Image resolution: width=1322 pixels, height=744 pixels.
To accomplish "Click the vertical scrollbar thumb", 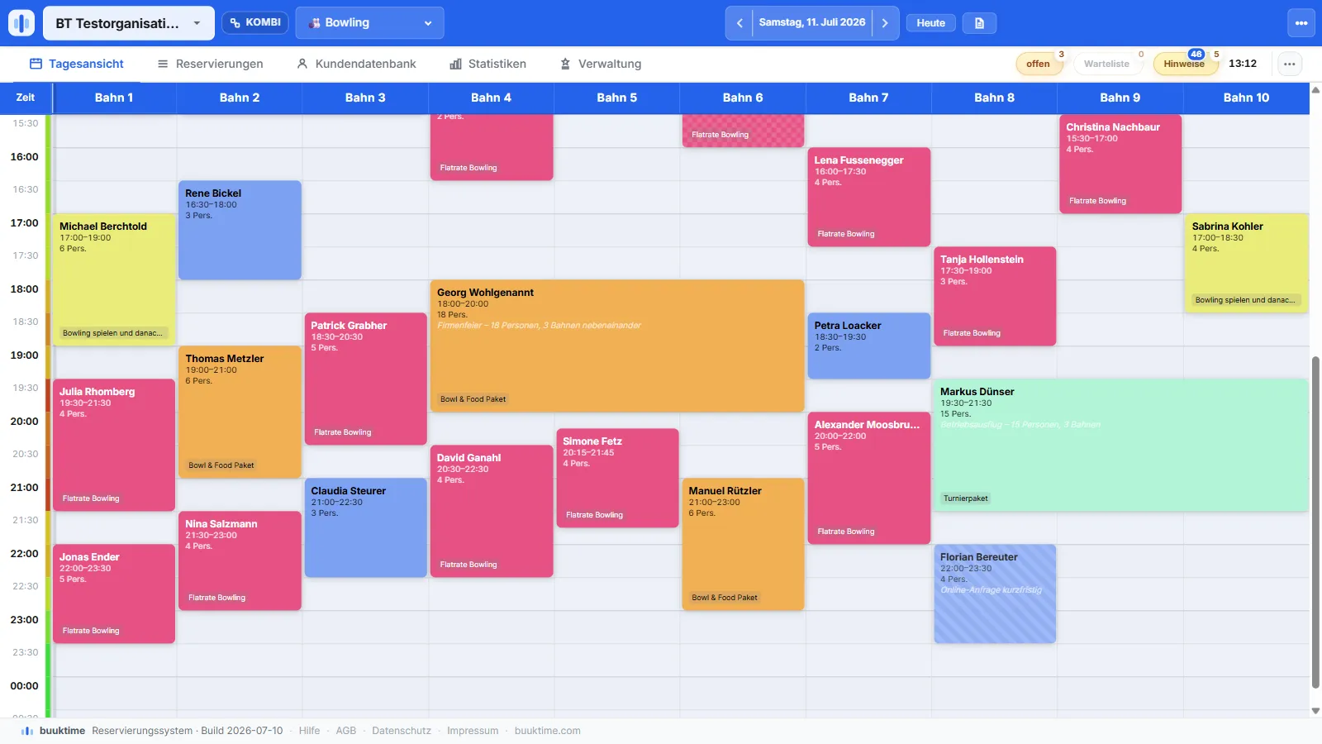I will 1315,522.
